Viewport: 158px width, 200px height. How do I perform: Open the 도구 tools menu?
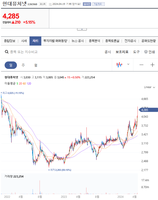(x=136, y=52)
